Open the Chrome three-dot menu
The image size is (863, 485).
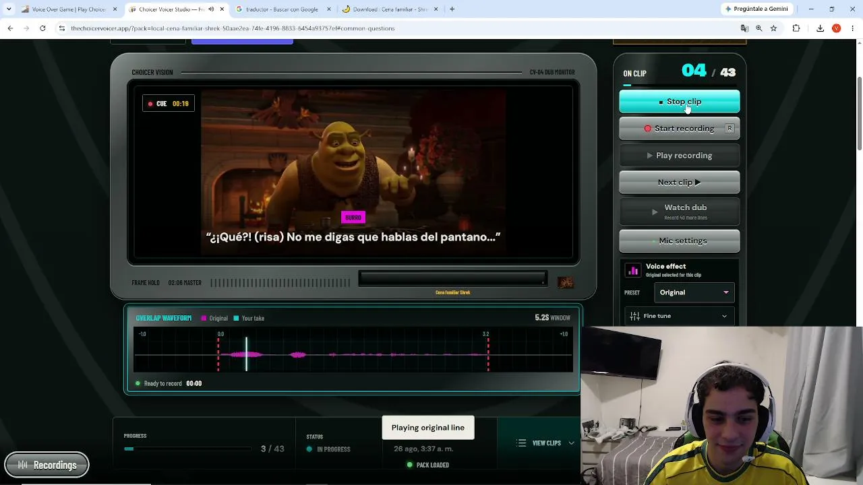pos(852,28)
